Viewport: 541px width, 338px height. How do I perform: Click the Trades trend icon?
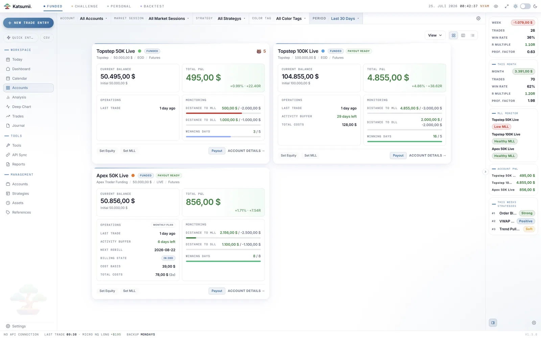(8, 116)
